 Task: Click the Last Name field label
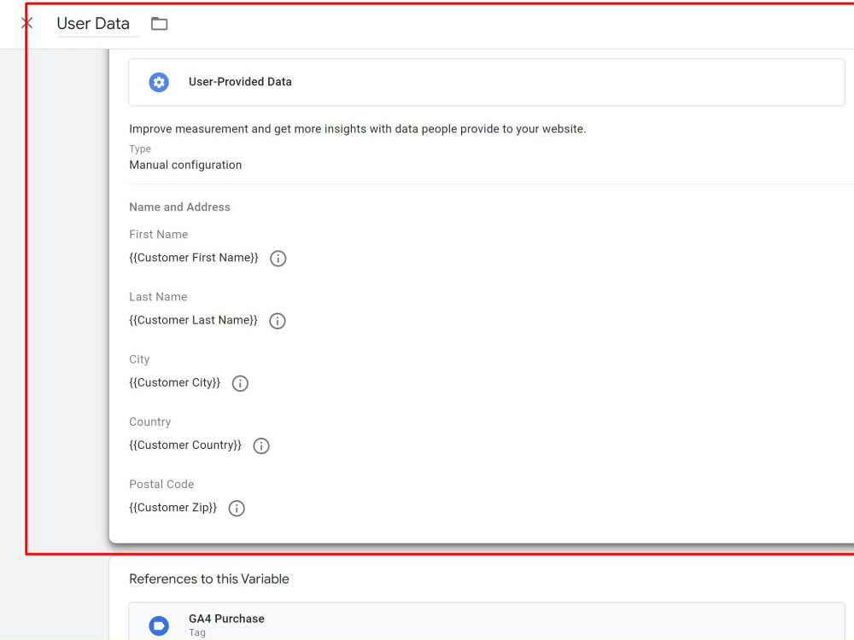158,297
